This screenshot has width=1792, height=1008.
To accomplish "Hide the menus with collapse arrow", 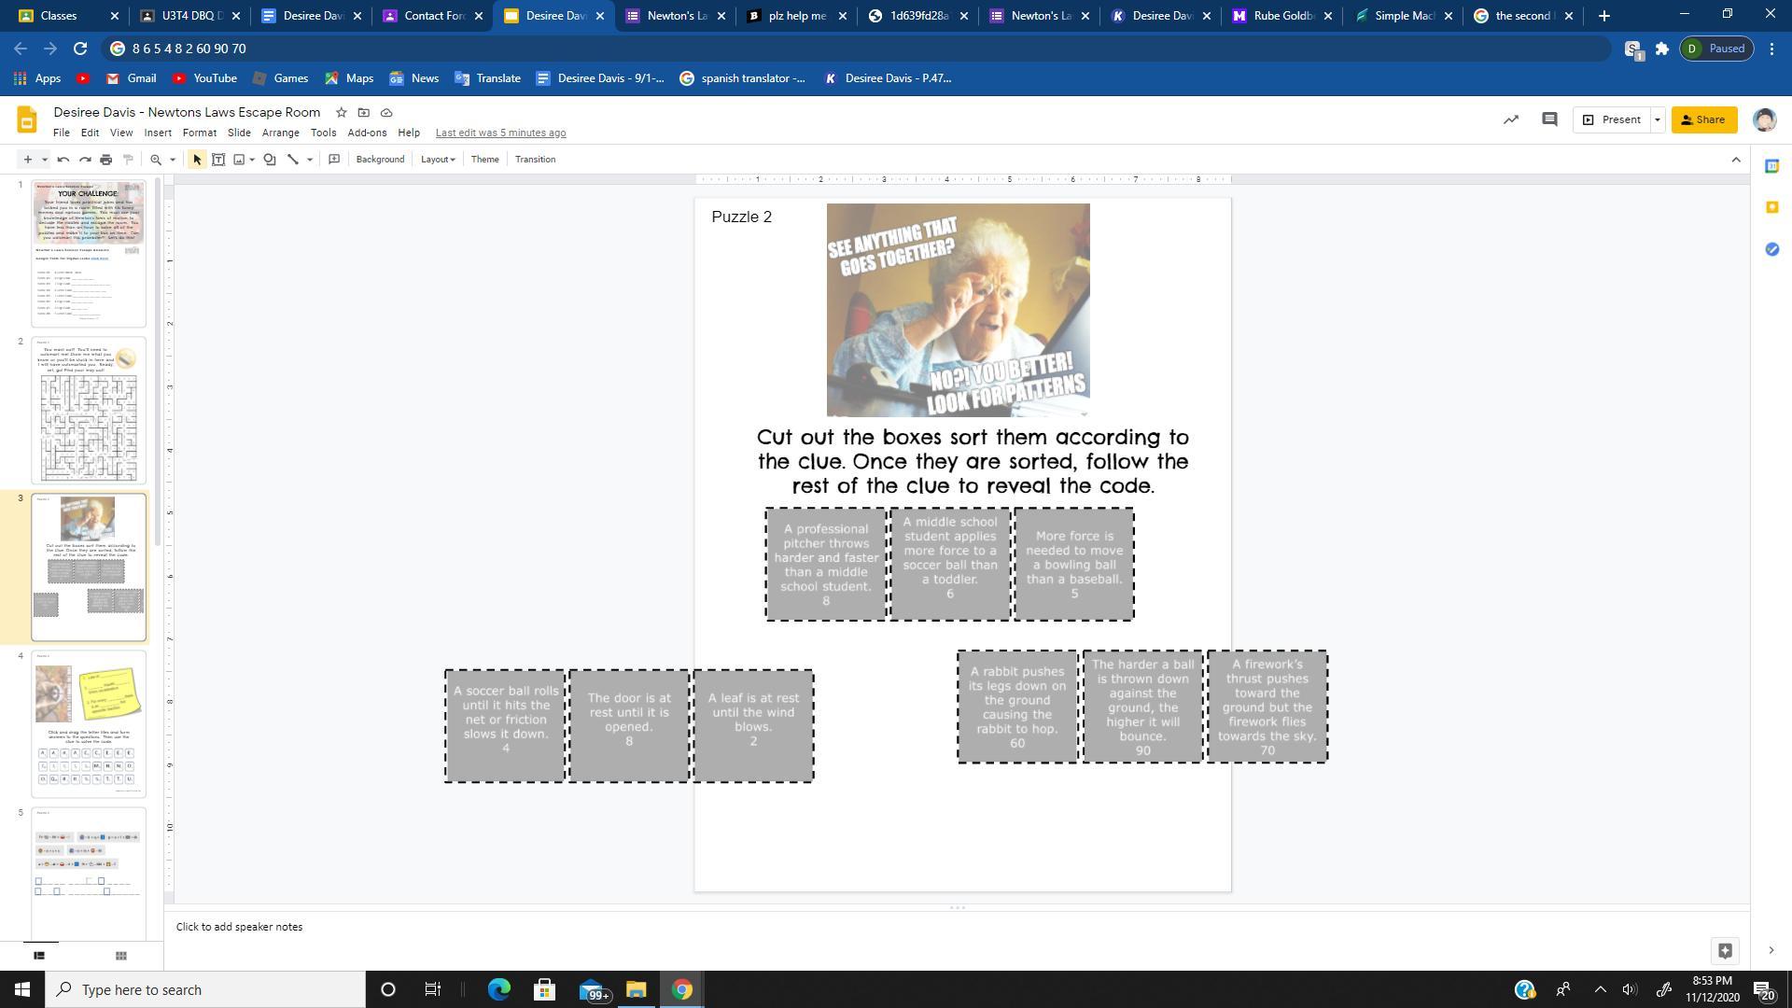I will (x=1736, y=160).
